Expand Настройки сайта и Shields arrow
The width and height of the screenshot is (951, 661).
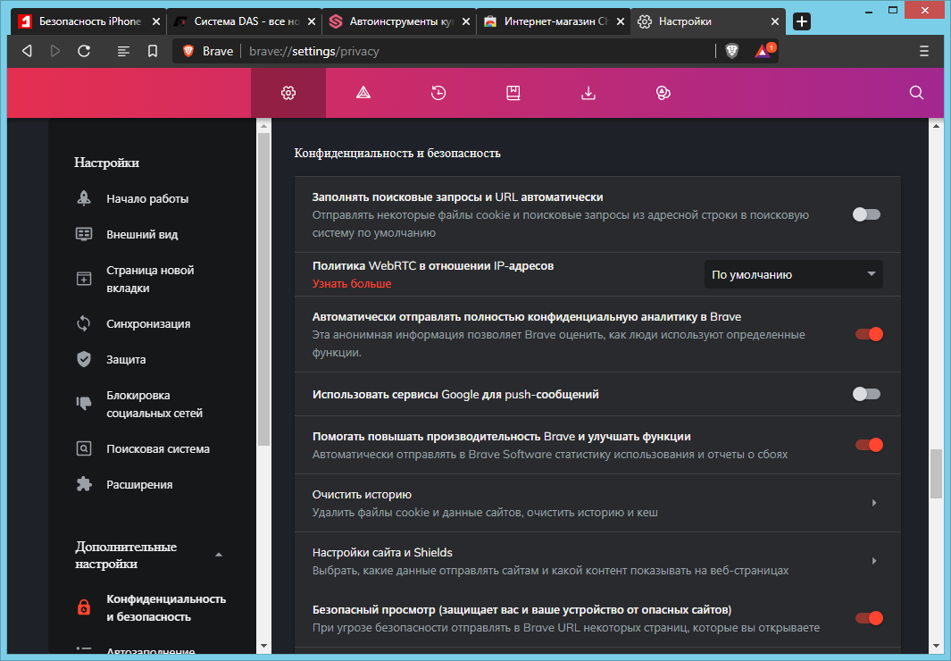point(874,561)
